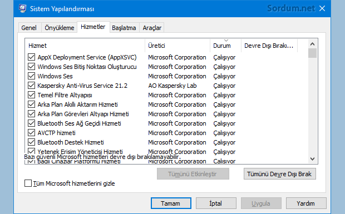The width and height of the screenshot is (345, 214).
Task: Uncheck Bluetooth Ses Ağ Geçidi Hizmeti
Action: (32, 123)
